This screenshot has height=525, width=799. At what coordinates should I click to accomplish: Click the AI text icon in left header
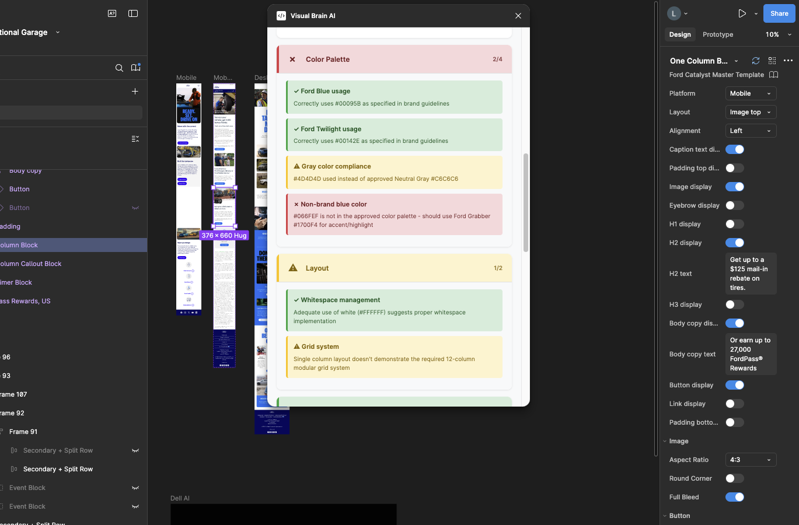(x=112, y=13)
